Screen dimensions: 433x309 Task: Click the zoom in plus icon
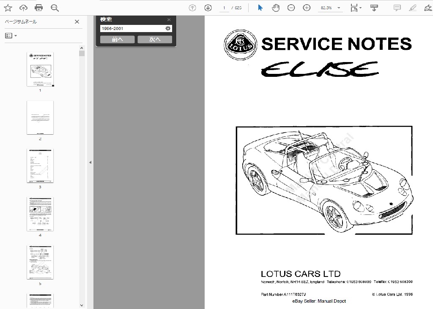point(307,8)
